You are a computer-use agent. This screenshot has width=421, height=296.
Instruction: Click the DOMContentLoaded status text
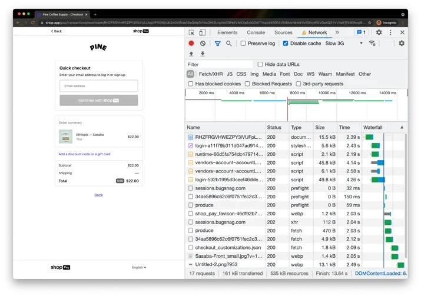[381, 274]
